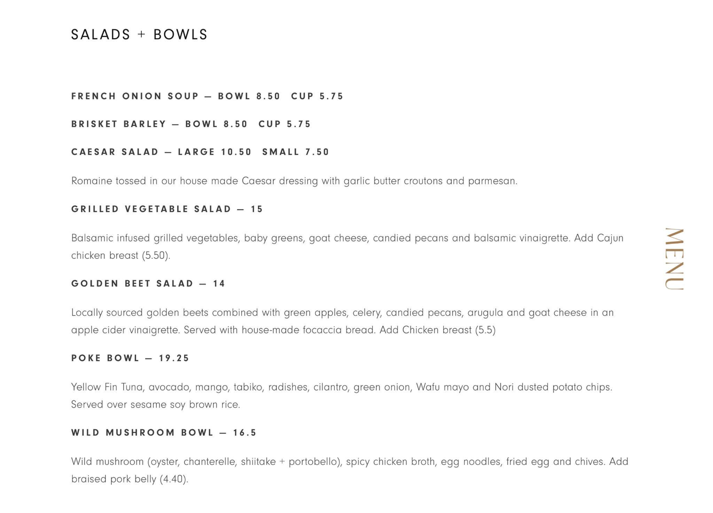The image size is (713, 513).
Task: Click the braised pork belly (4.40) text
Action: (x=130, y=479)
